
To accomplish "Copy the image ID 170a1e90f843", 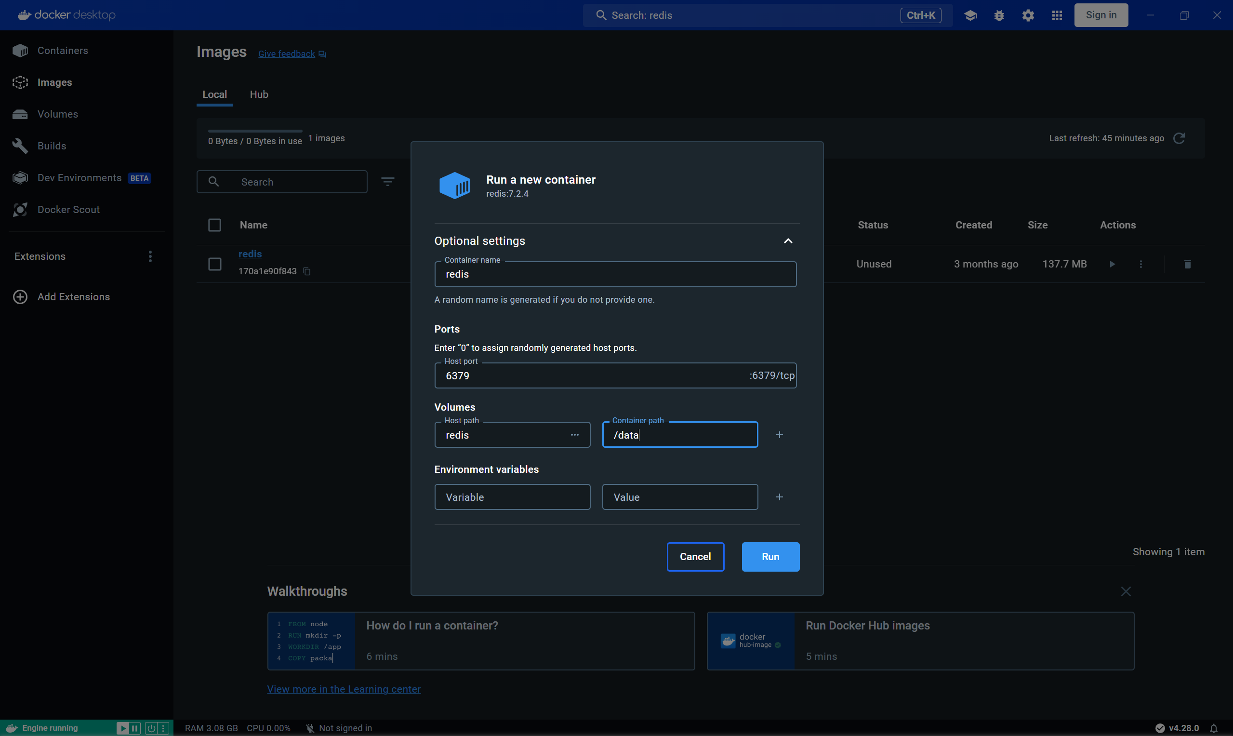I will pos(307,271).
